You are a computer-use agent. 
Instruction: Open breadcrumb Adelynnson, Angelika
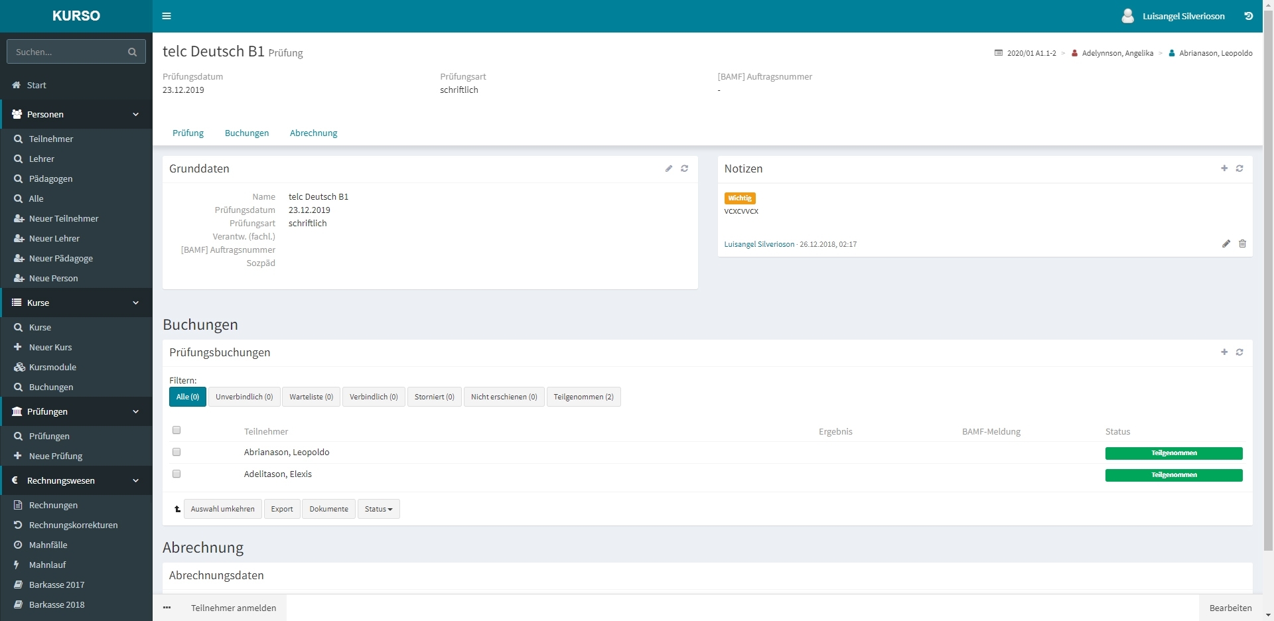pos(1117,53)
